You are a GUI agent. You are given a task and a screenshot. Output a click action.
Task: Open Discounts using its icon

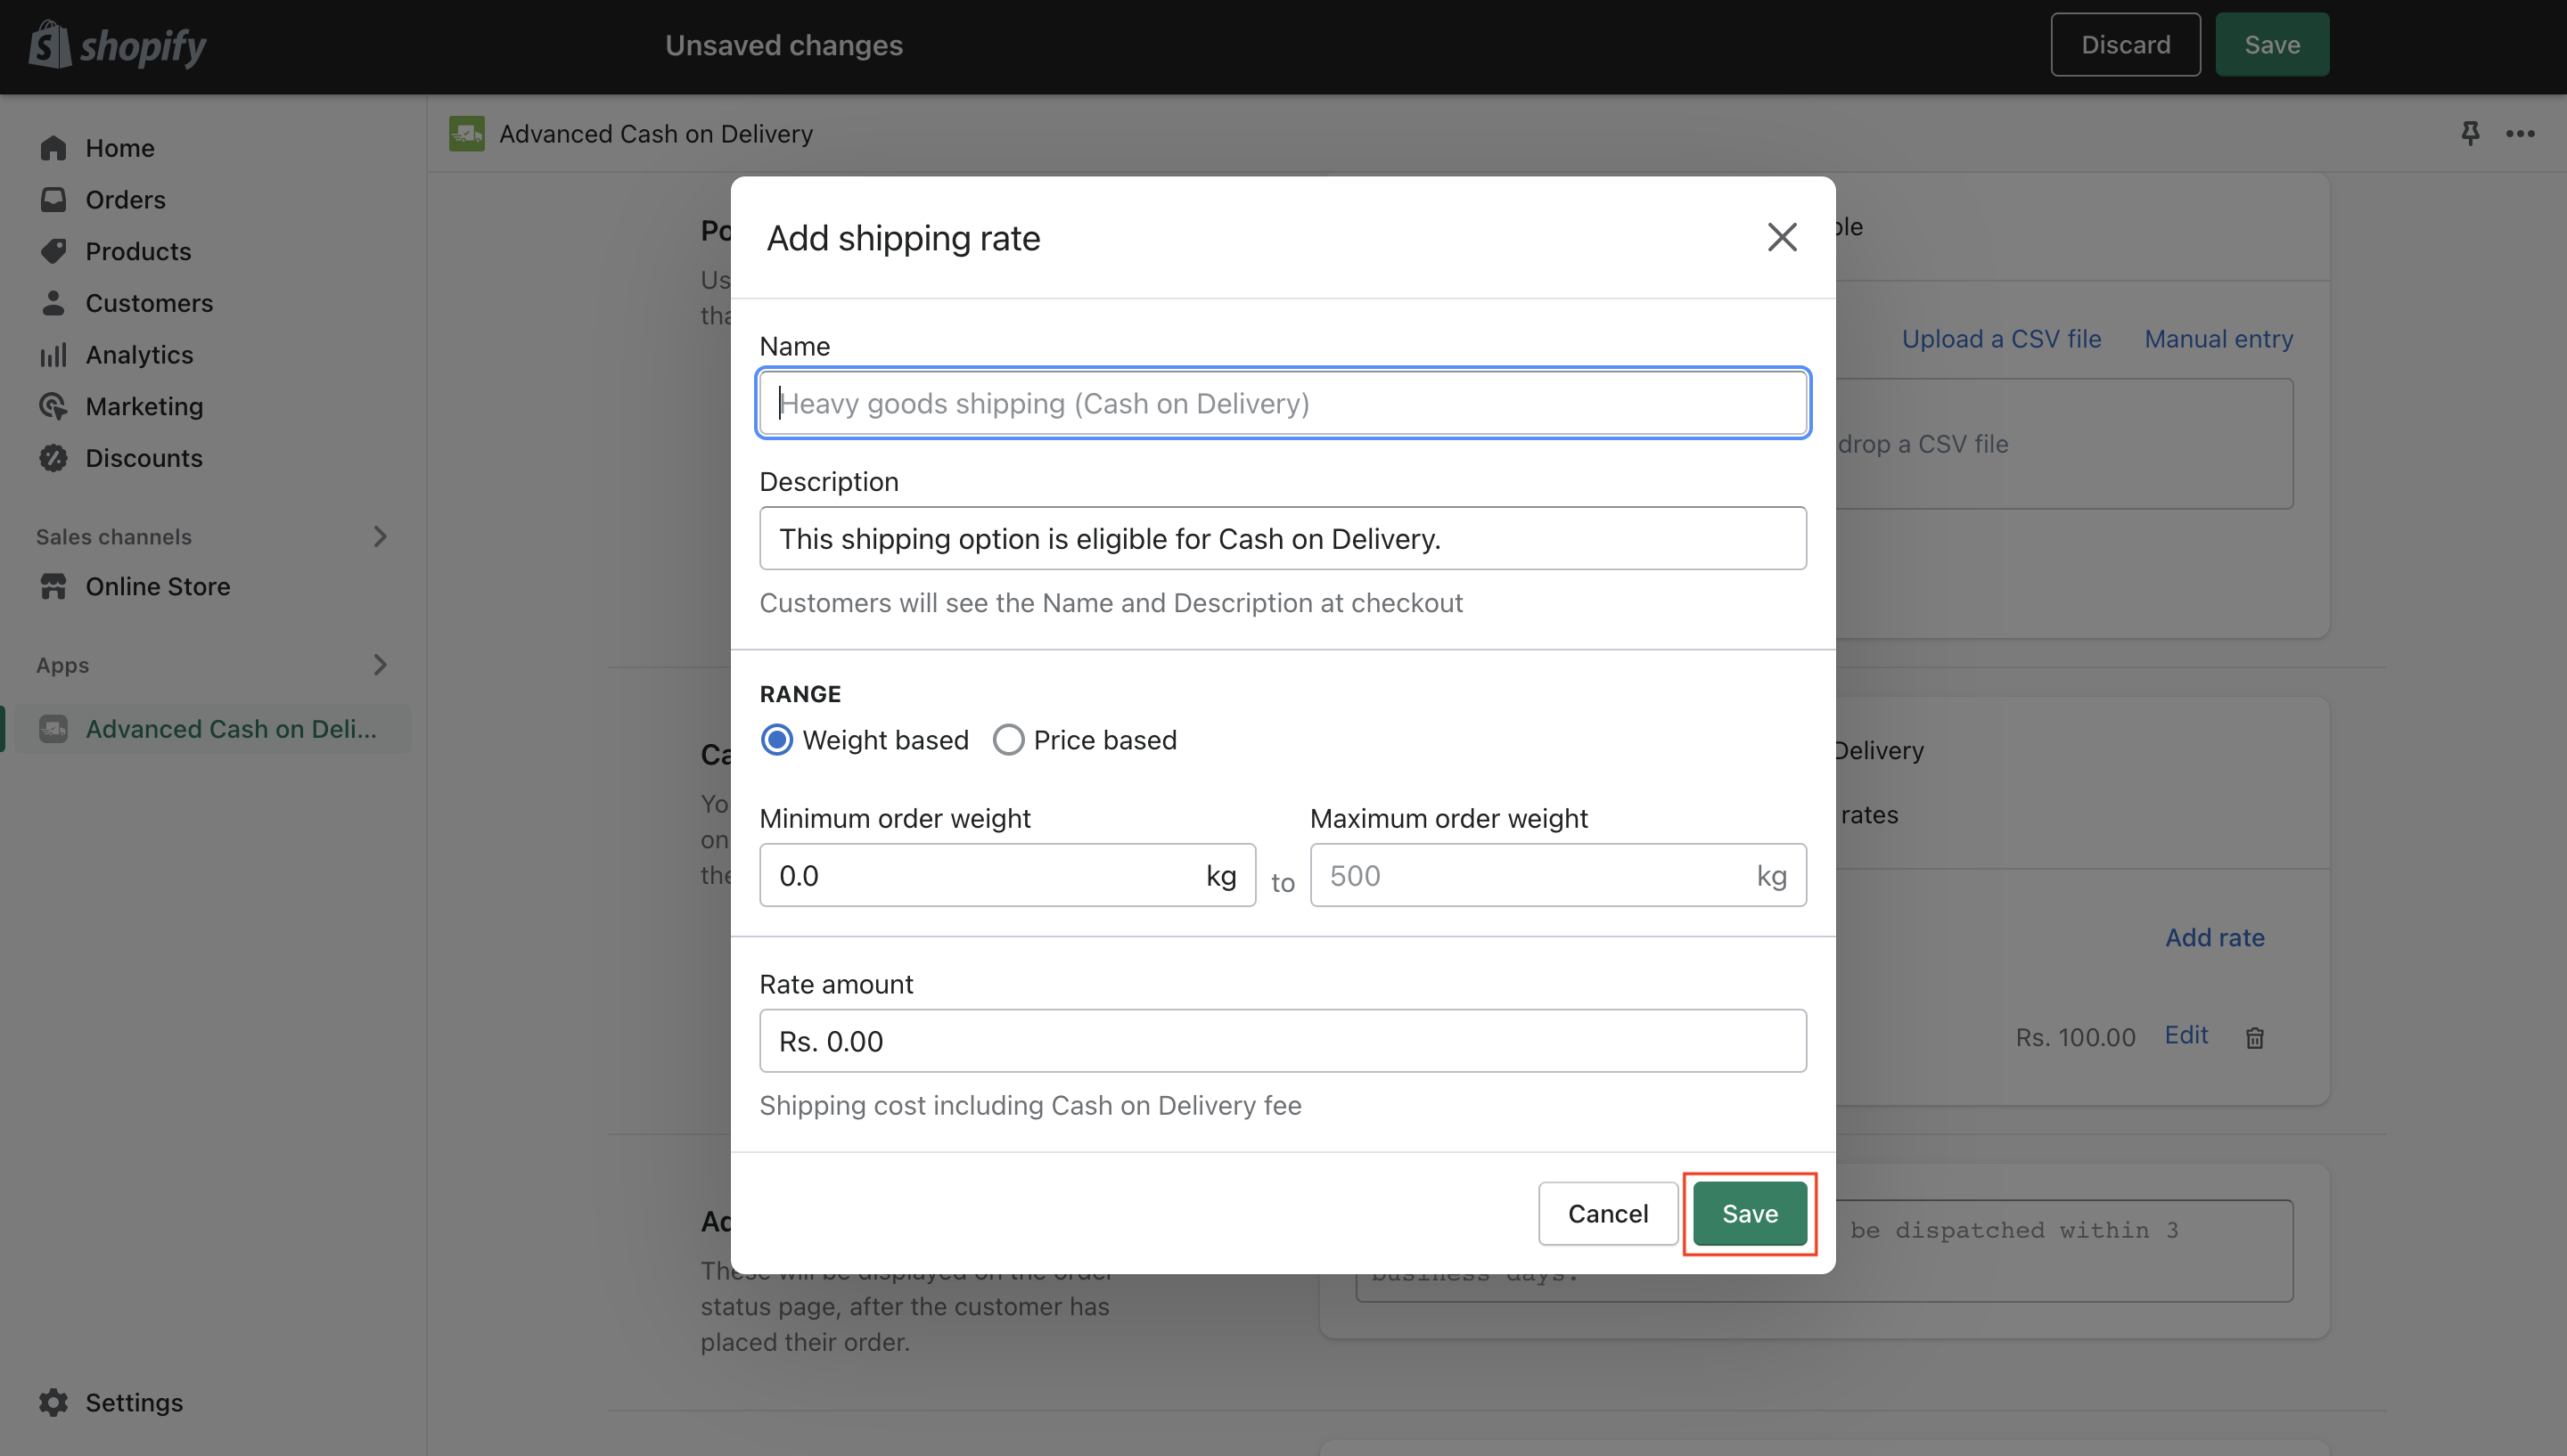53,458
